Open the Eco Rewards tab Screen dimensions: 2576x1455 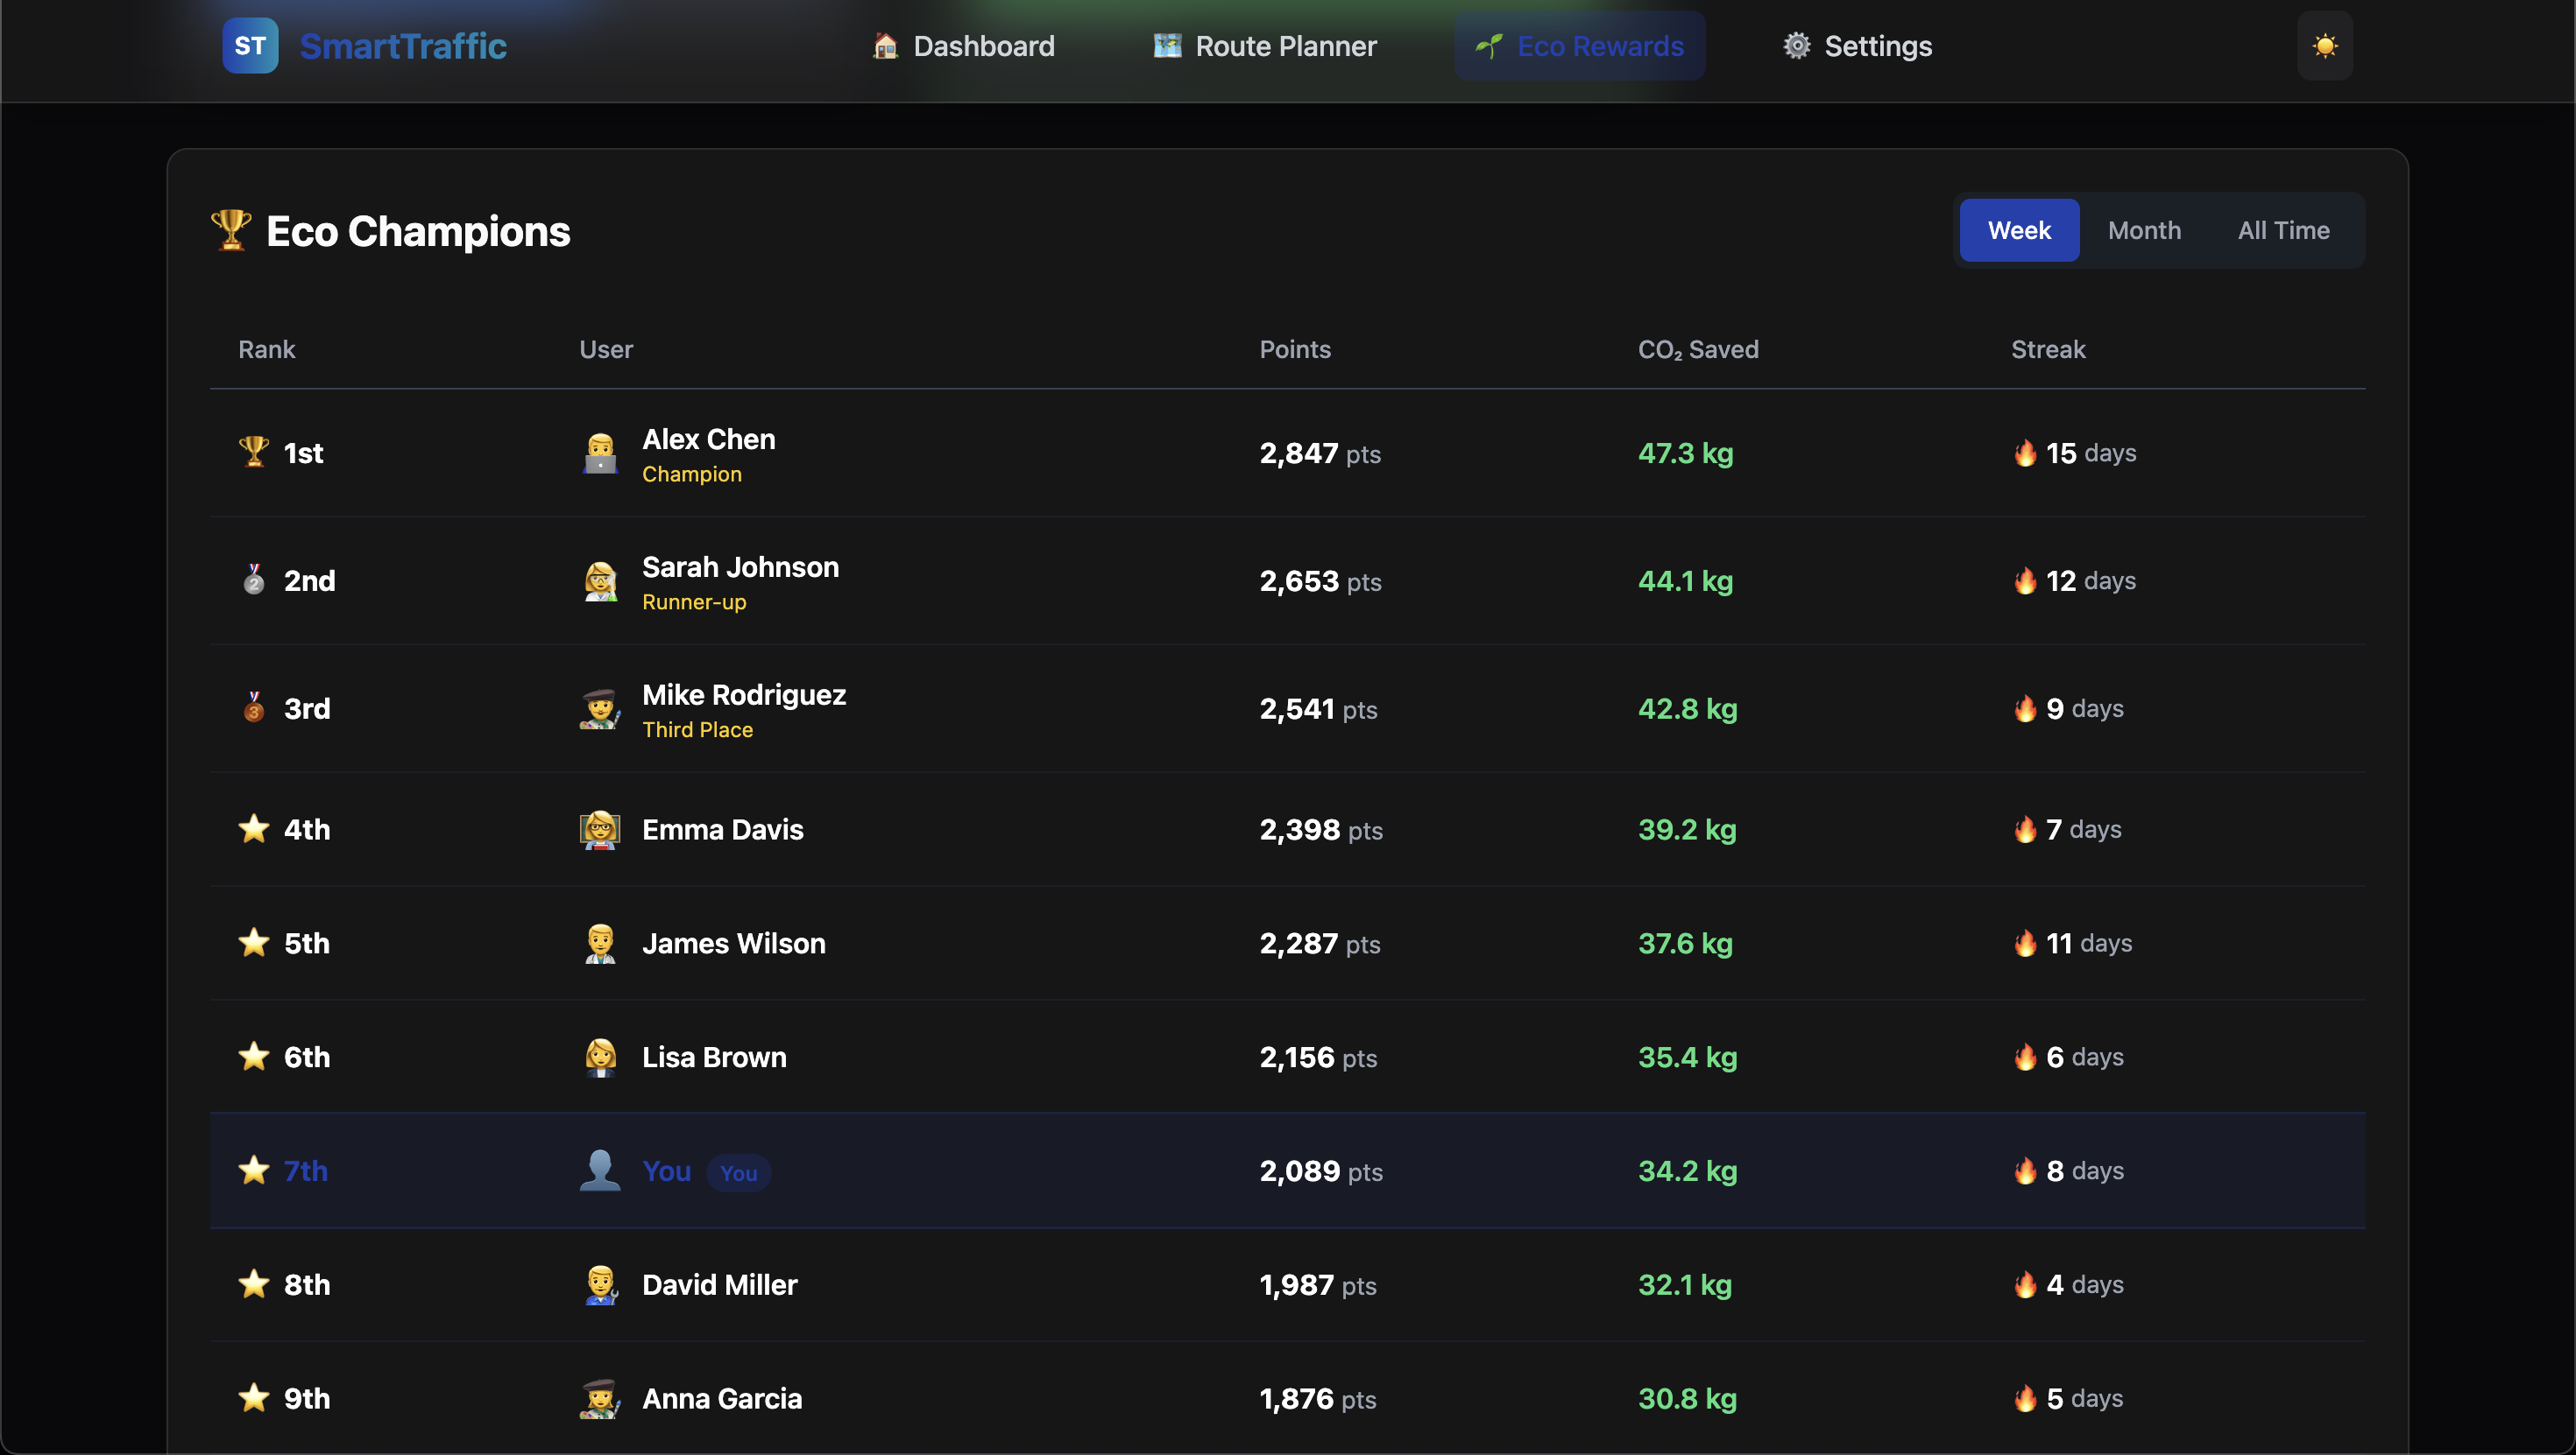coord(1579,46)
